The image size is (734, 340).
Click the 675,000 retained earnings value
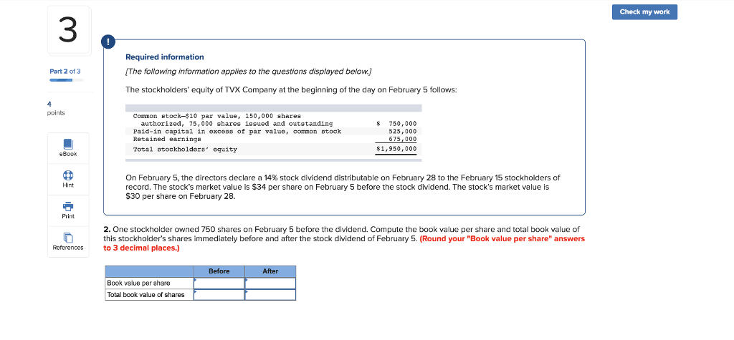(403, 138)
